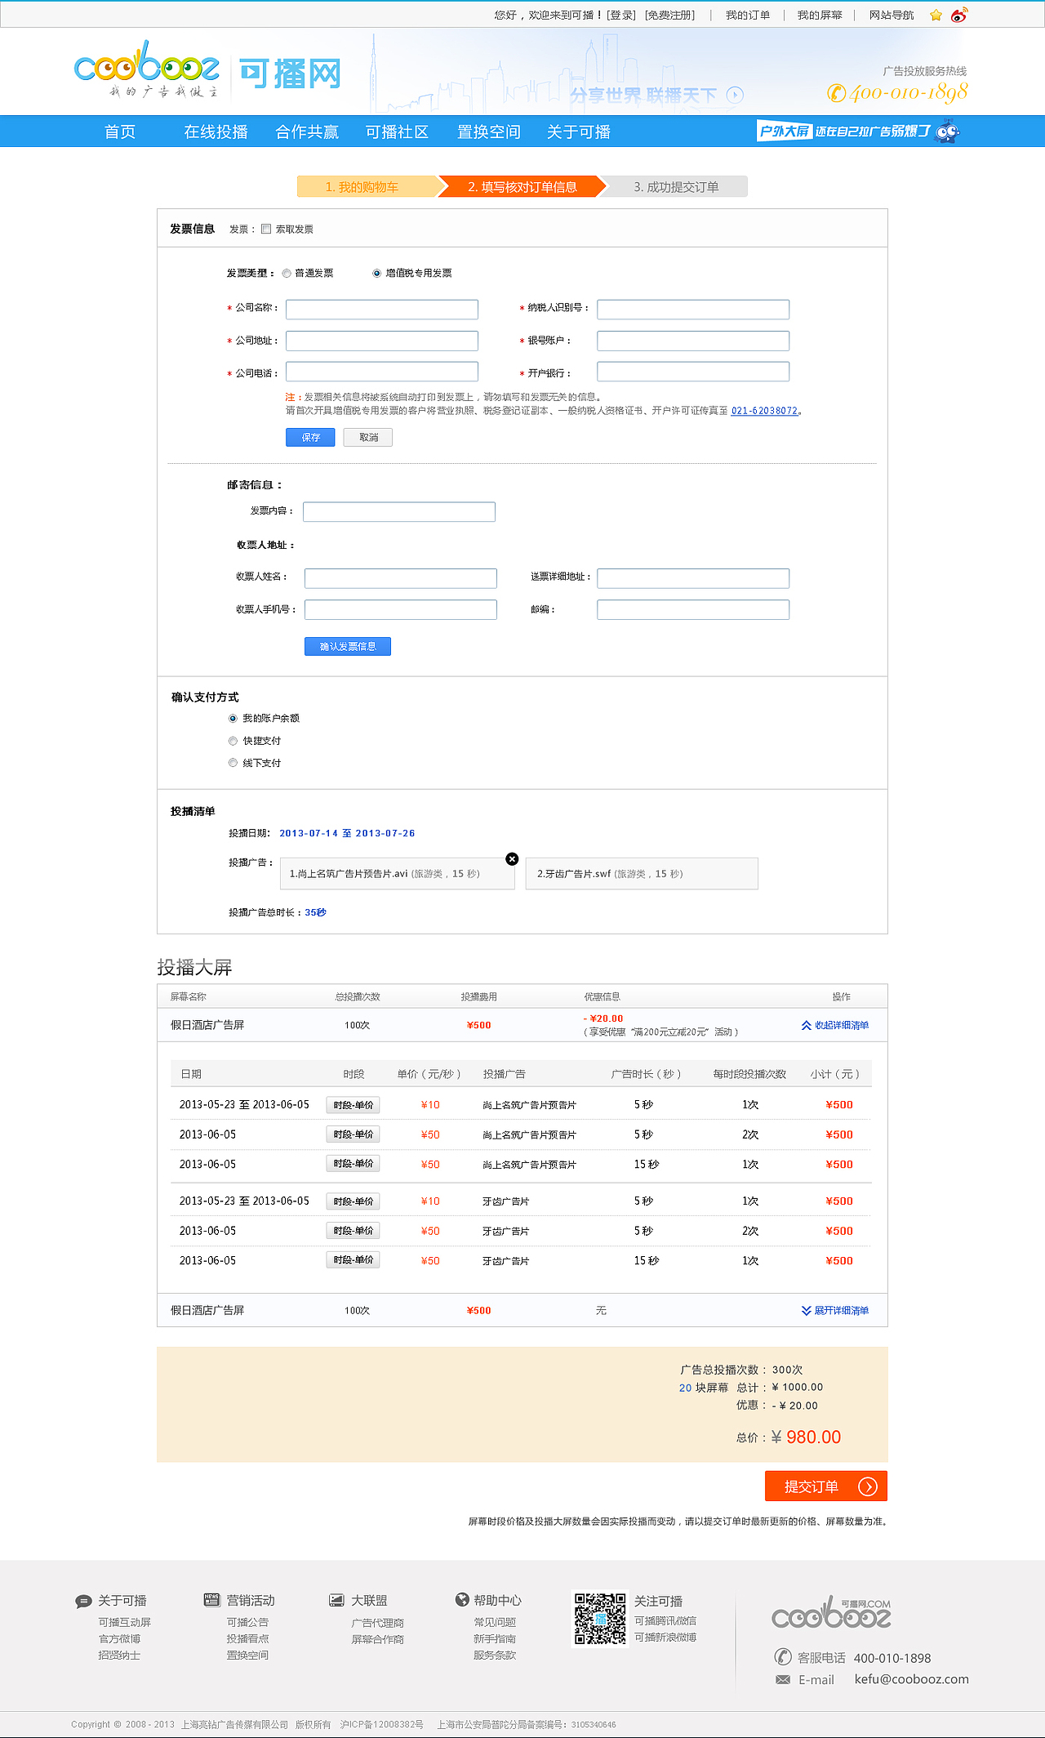Image resolution: width=1045 pixels, height=1738 pixels.
Task: Click the 营销活动 news icon in footer
Action: pyautogui.click(x=211, y=1600)
